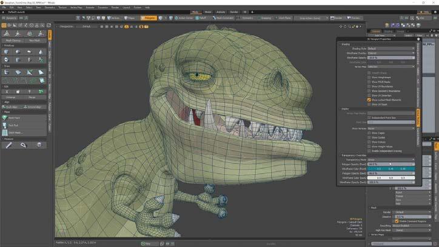
Task: Expand the Wireframe Overlay dropdown
Action: tap(391, 53)
